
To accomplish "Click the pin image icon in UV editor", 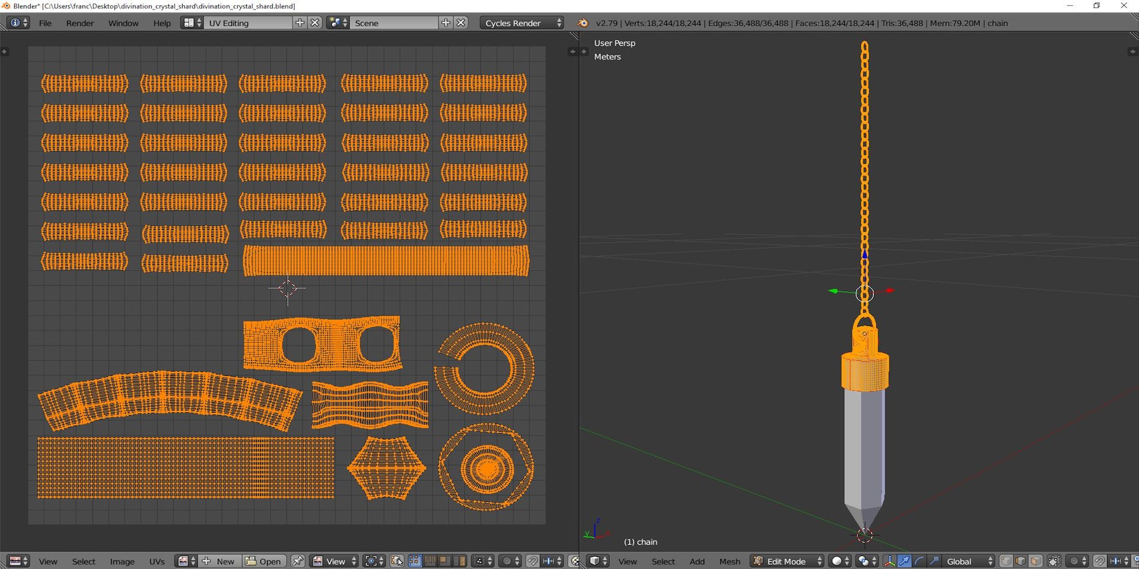I will click(298, 561).
